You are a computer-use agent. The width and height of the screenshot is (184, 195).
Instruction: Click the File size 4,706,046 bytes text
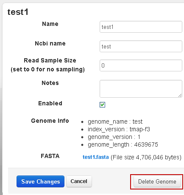[146, 157]
